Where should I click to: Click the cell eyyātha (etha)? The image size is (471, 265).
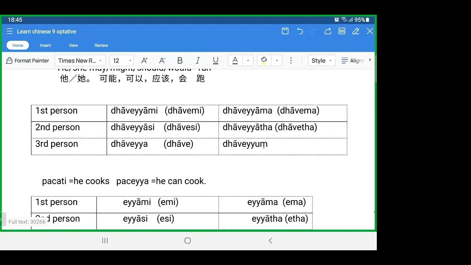[x=266, y=221]
